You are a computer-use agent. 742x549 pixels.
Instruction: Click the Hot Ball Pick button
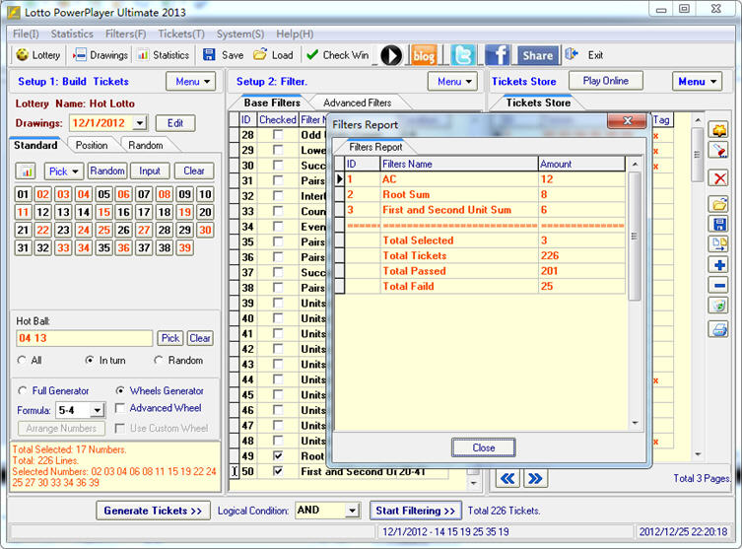pos(170,338)
